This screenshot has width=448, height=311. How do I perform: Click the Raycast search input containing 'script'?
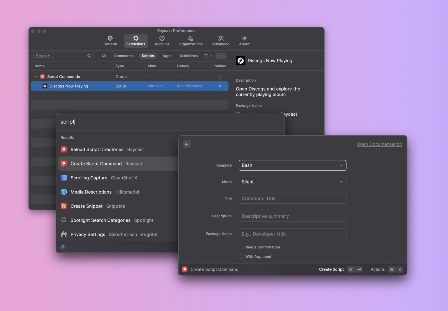coord(170,122)
